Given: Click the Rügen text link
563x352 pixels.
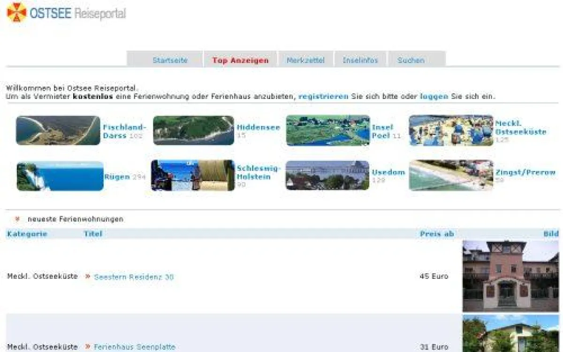Looking at the screenshot, I should pos(116,177).
